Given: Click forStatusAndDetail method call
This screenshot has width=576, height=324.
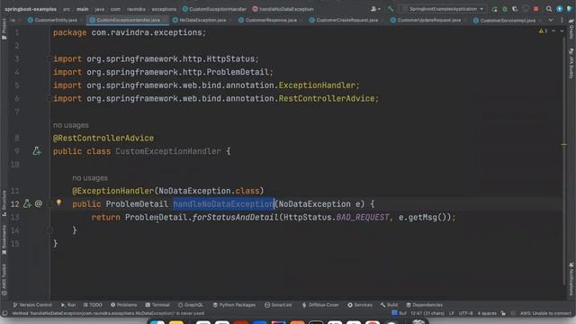Looking at the screenshot, I should pyautogui.click(x=236, y=217).
